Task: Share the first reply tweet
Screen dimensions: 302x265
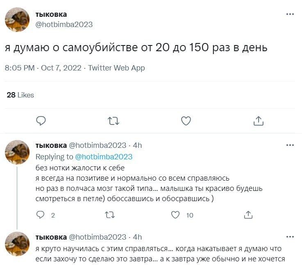Action: [248, 215]
